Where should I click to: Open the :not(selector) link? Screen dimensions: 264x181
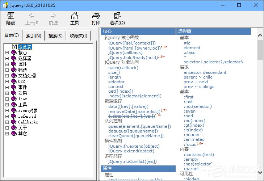(x=198, y=106)
